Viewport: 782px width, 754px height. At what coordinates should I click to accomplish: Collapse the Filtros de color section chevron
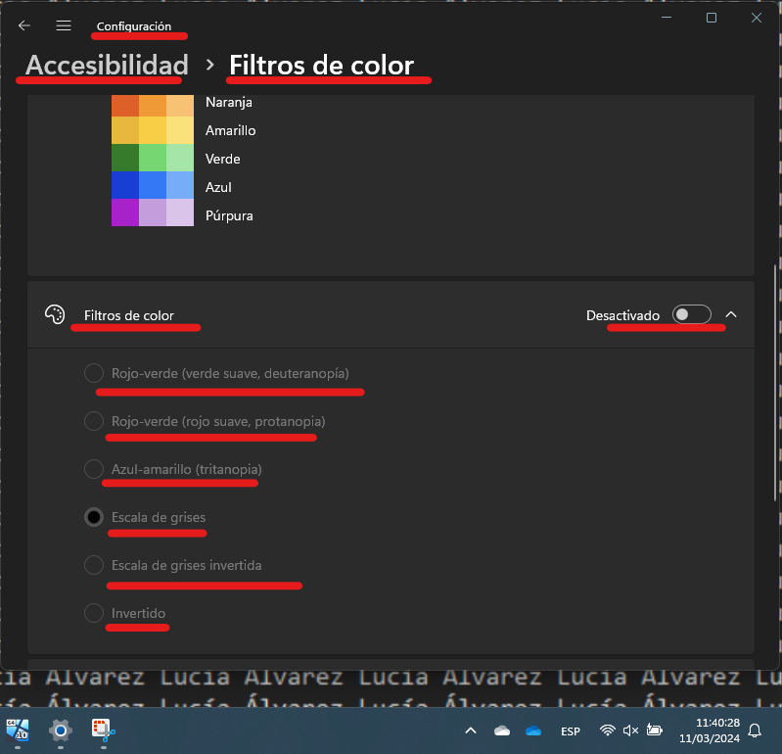coord(731,314)
